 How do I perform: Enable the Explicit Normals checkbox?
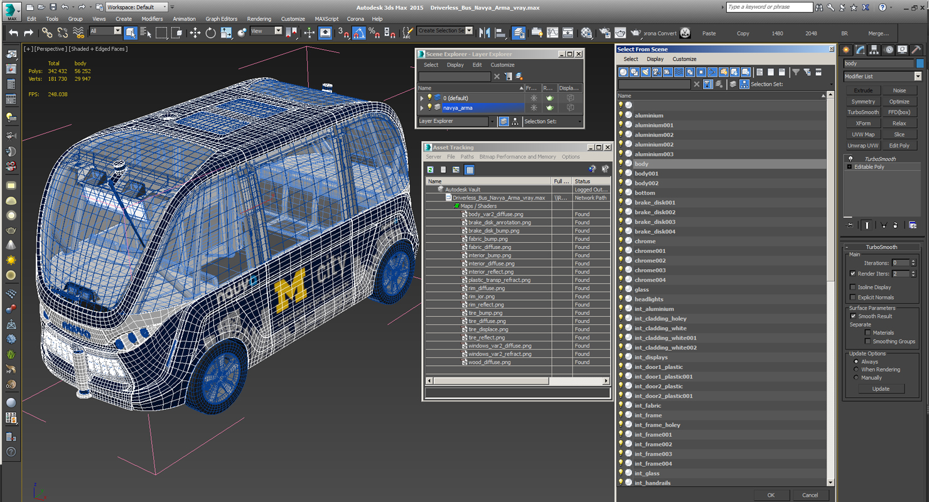tap(852, 297)
